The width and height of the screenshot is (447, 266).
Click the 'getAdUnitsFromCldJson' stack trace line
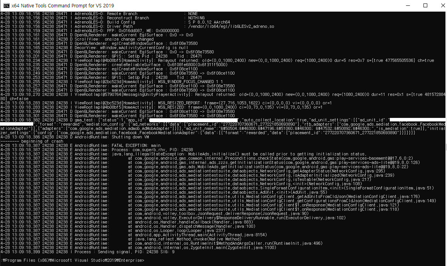[x=210, y=197]
